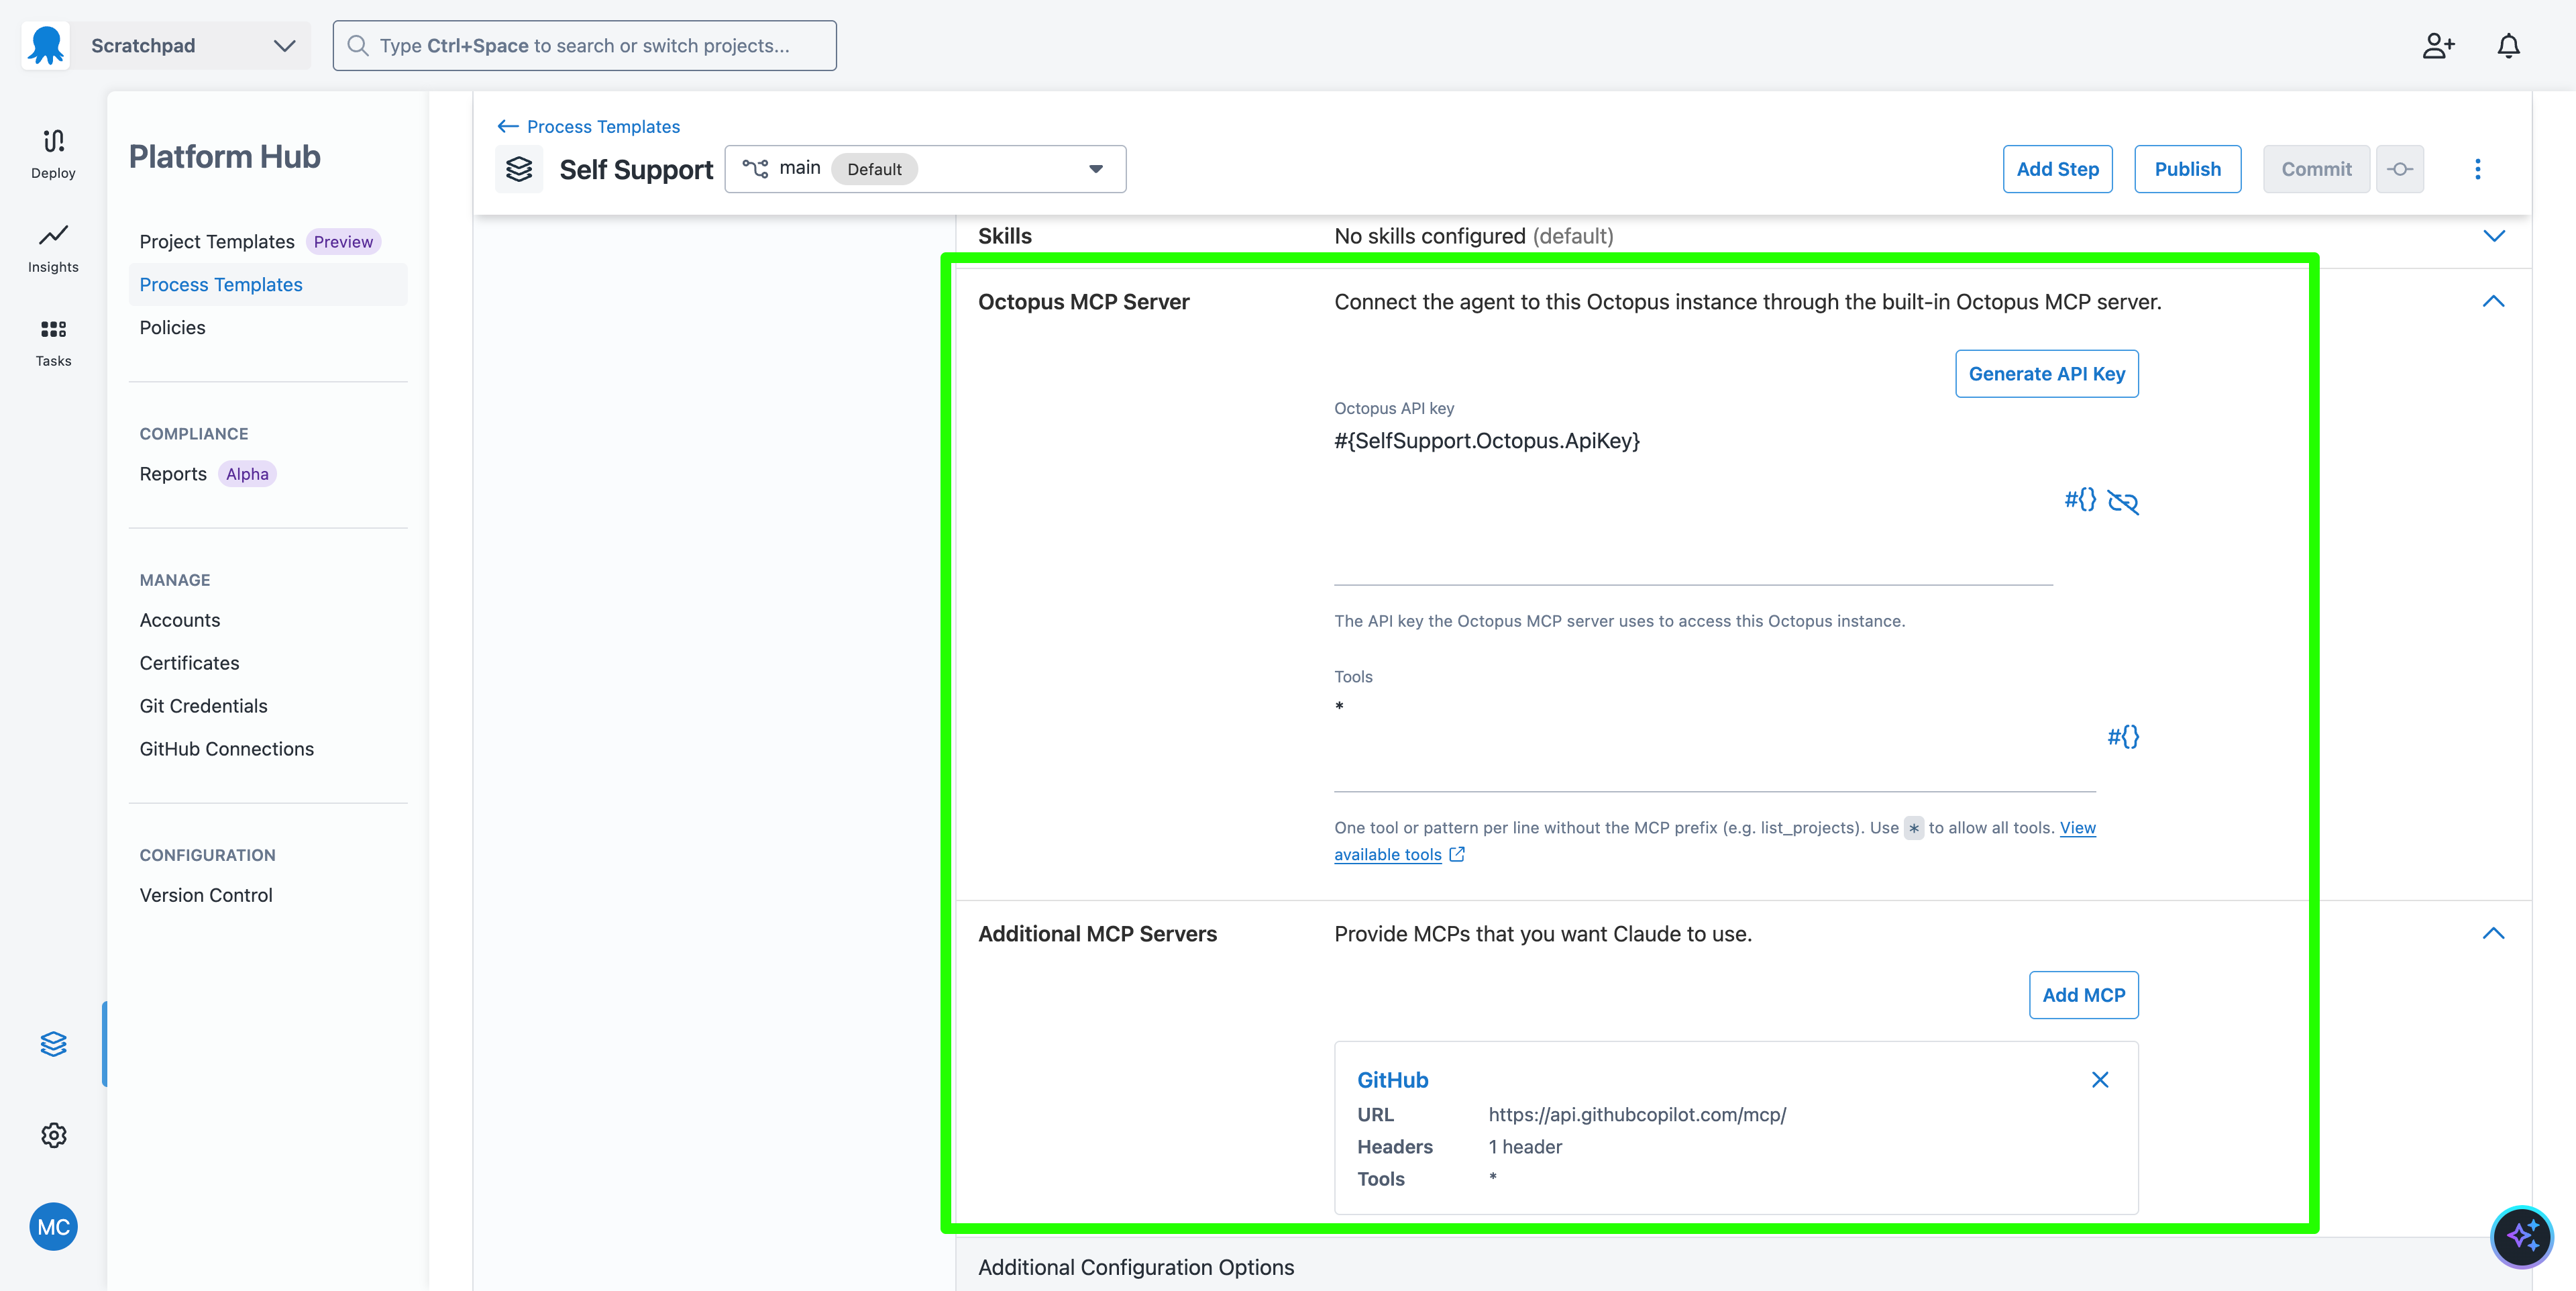Open the Tasks section in the sidebar
The image size is (2576, 1291).
coord(53,342)
